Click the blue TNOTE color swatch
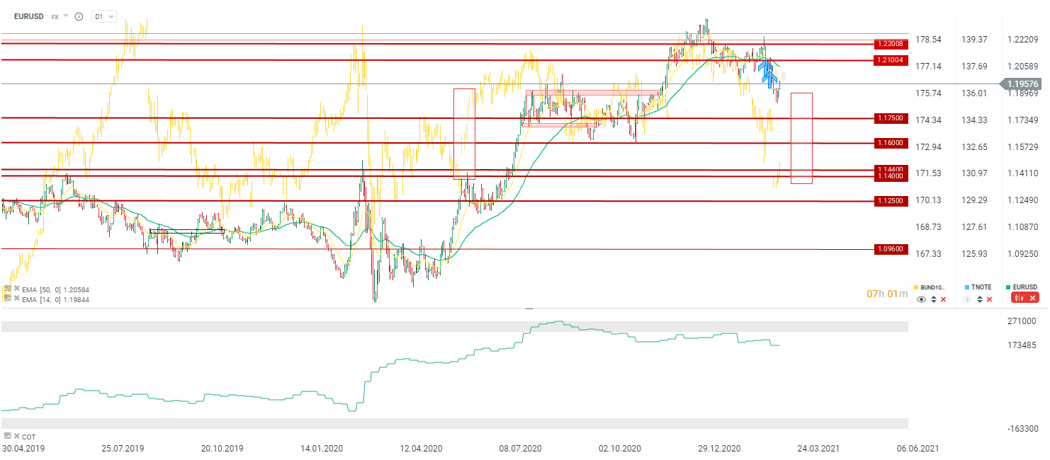Image resolution: width=1050 pixels, height=460 pixels. 967,287
